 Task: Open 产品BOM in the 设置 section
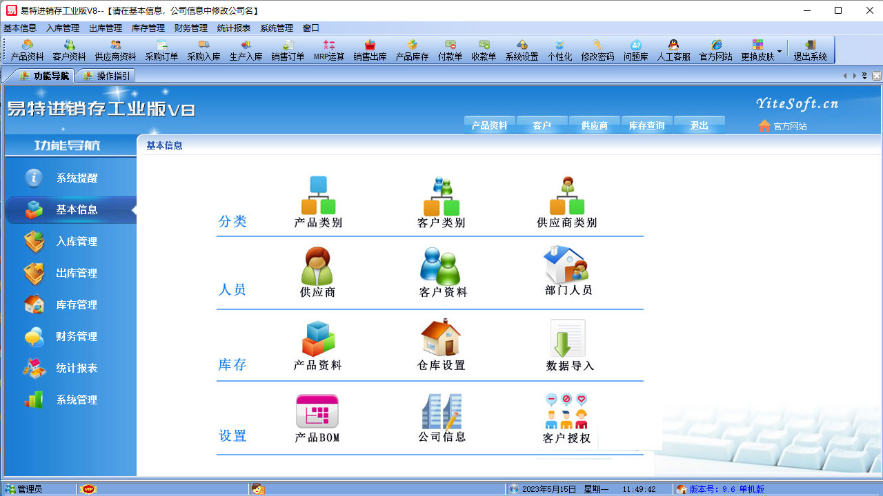(317, 417)
